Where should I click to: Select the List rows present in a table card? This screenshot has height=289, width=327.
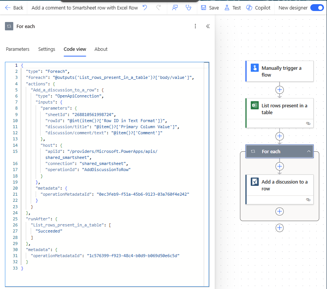click(x=280, y=113)
